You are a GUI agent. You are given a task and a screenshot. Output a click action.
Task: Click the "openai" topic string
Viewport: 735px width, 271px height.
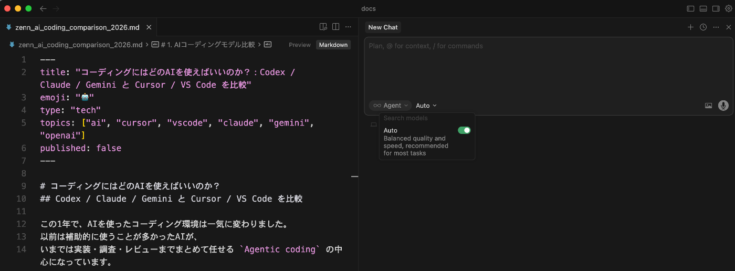60,135
